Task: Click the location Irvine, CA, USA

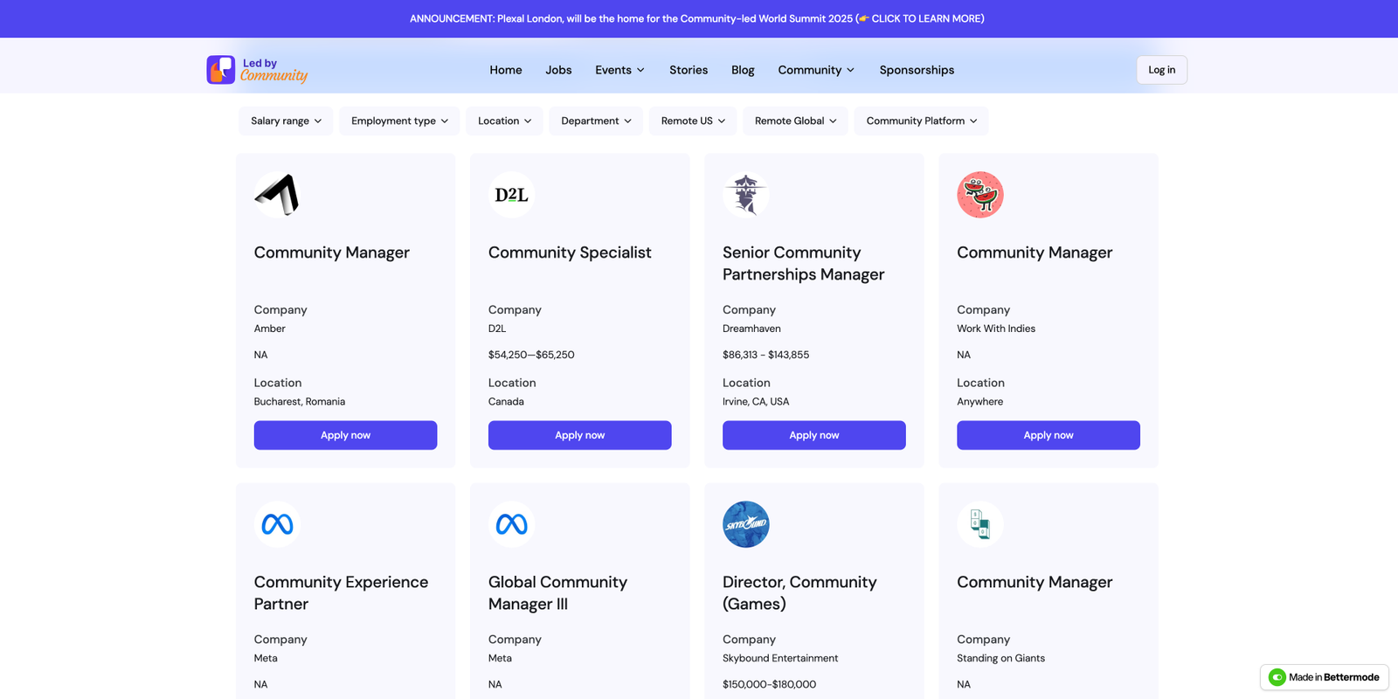Action: point(756,402)
